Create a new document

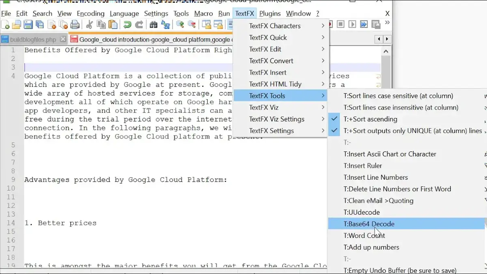[6, 25]
